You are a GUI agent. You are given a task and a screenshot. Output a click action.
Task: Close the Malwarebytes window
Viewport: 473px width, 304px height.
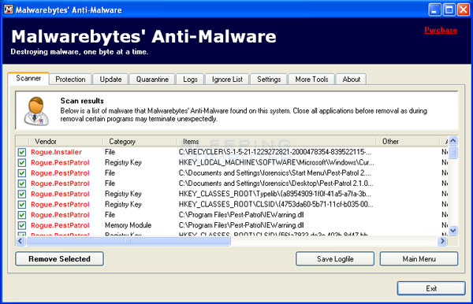click(463, 10)
